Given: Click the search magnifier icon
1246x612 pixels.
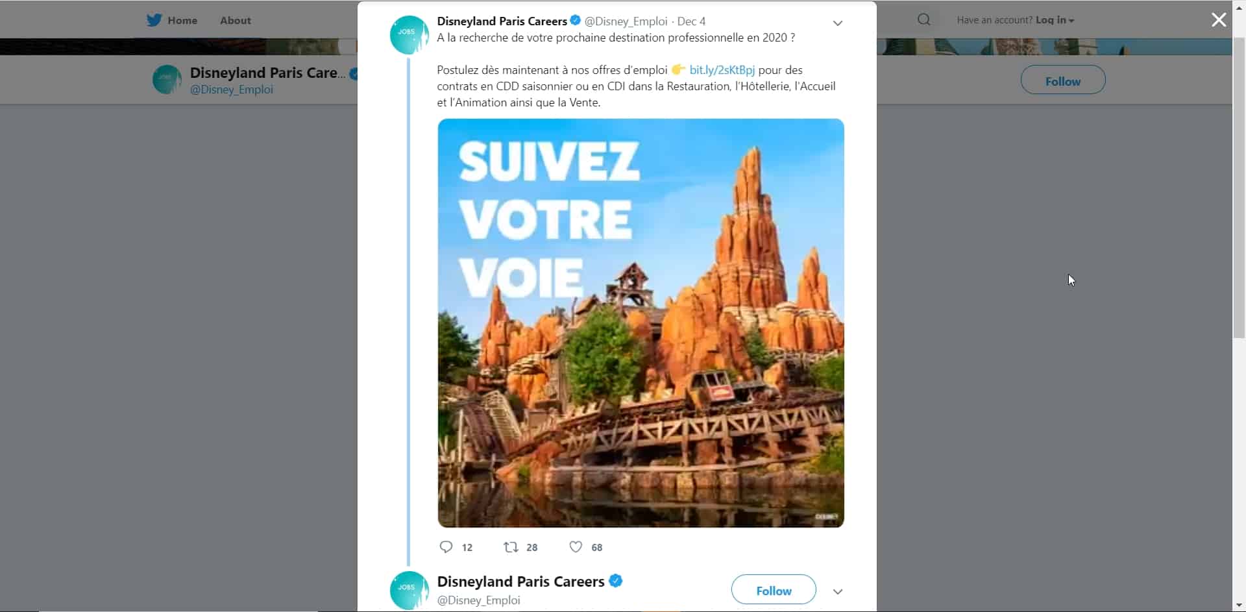Looking at the screenshot, I should click(x=923, y=20).
